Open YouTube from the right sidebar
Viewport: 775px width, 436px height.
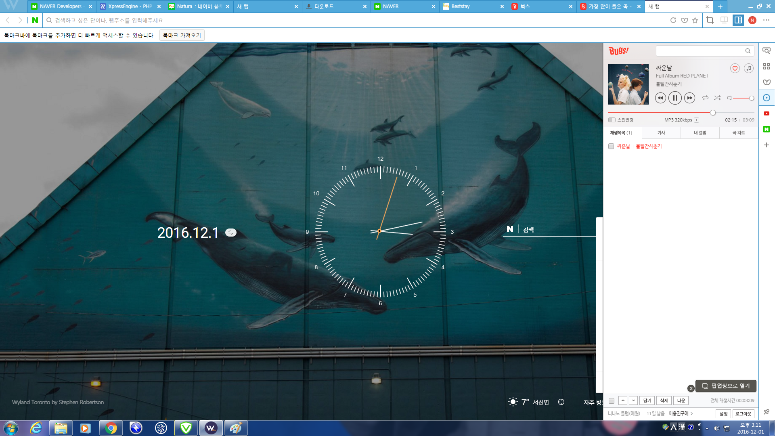[767, 113]
